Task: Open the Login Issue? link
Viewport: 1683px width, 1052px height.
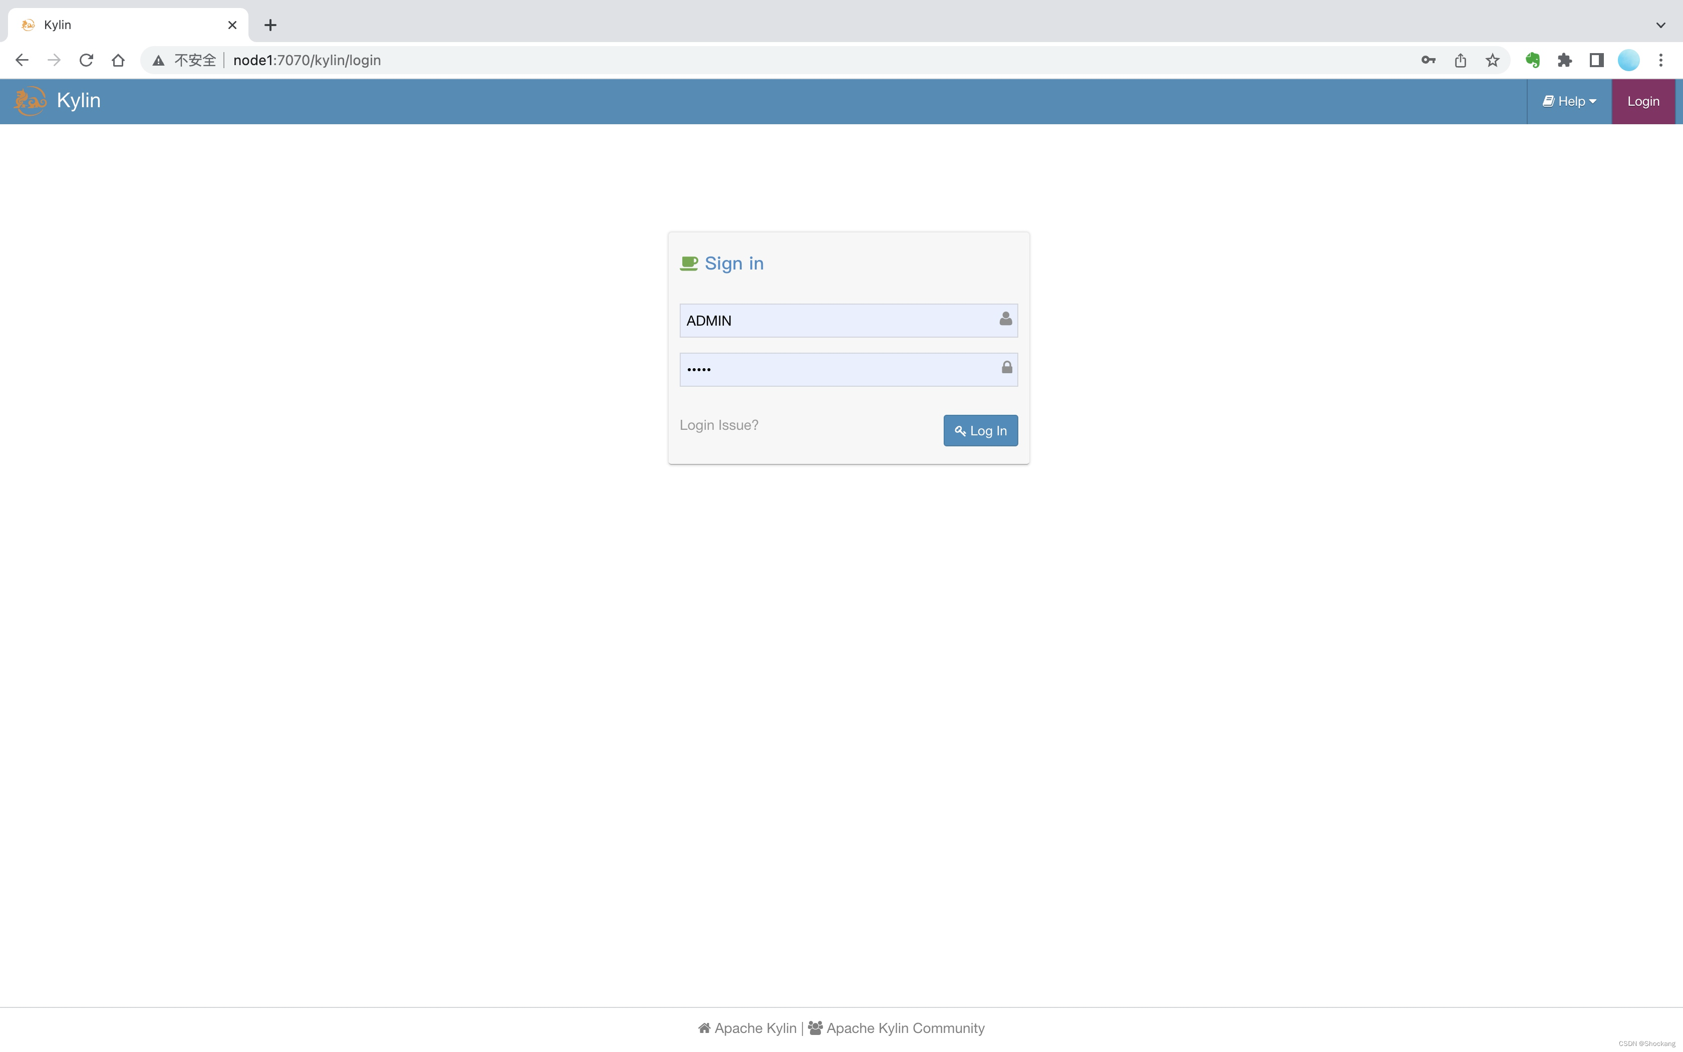Action: (719, 425)
